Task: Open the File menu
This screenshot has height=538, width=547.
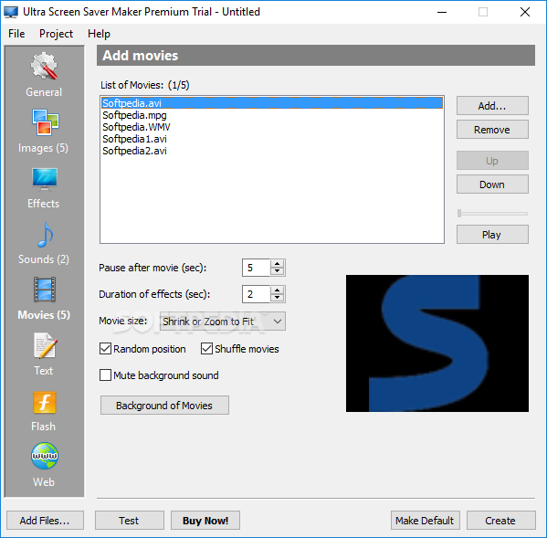Action: tap(16, 34)
